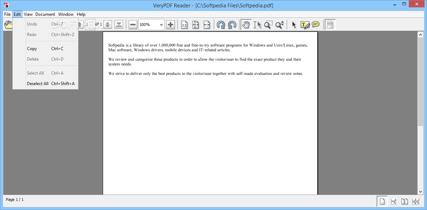Activate the dynamic zoom magnifier tool
The height and width of the screenshot is (210, 427).
pyautogui.click(x=280, y=24)
